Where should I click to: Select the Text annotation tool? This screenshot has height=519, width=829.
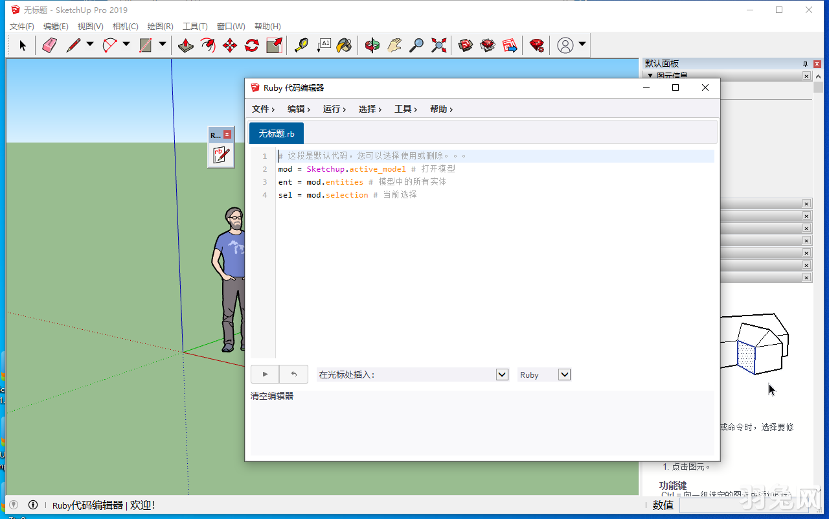pyautogui.click(x=323, y=45)
